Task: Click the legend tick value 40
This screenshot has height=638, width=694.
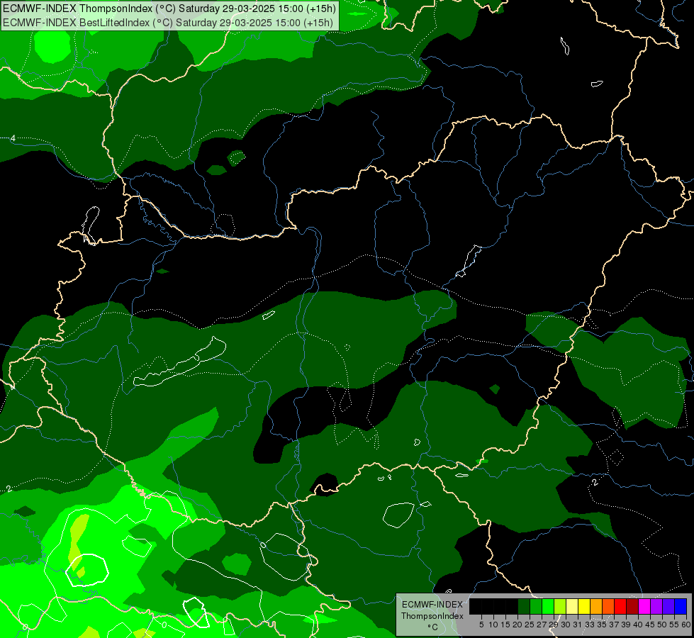Action: pos(639,625)
